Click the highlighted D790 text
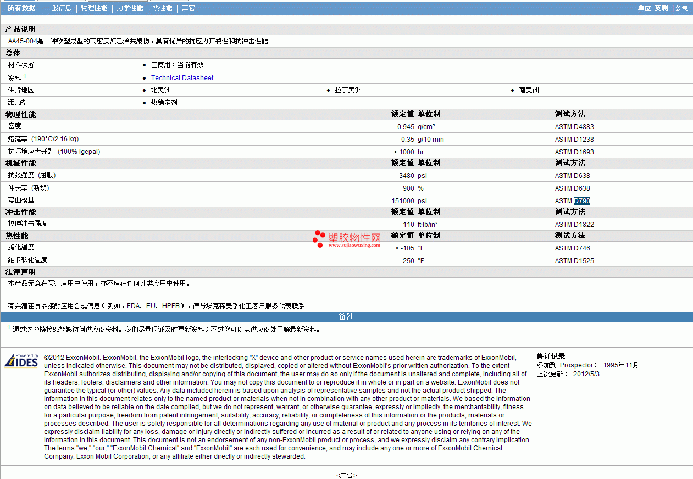 tap(582, 201)
